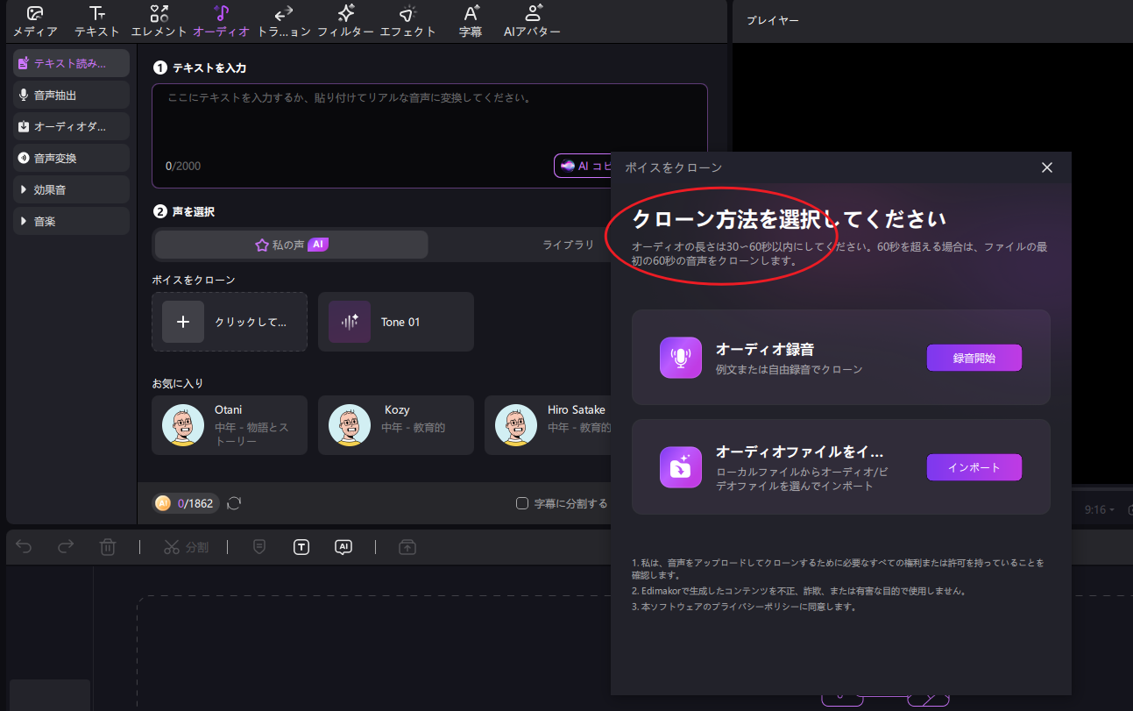Open the 字幕 subtitles tab
Screen dimensions: 1133x711
(471, 22)
